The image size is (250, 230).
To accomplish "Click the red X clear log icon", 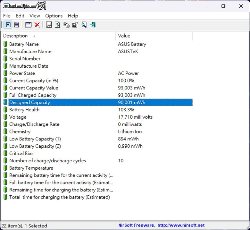I will 37,25.
